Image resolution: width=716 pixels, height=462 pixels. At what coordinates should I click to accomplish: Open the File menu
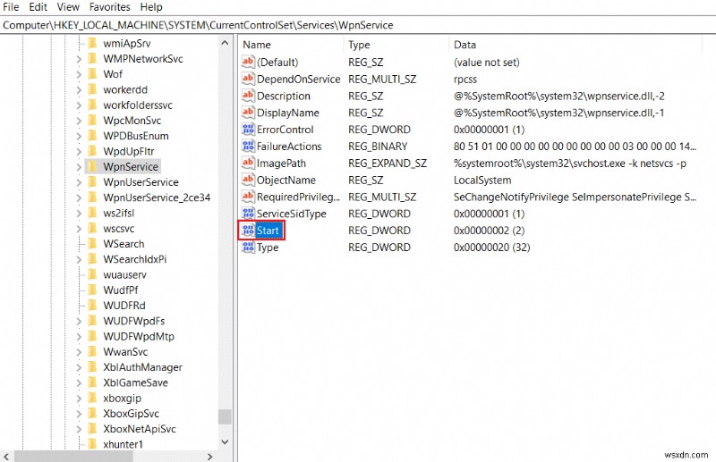pyautogui.click(x=11, y=7)
